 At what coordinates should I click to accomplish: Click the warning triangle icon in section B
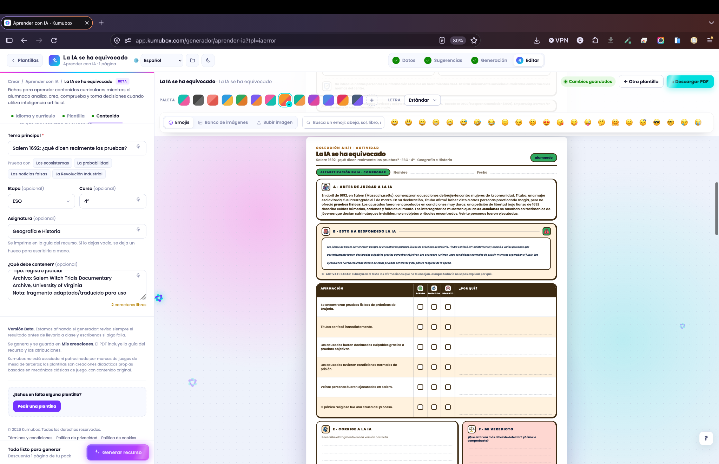[x=547, y=231]
